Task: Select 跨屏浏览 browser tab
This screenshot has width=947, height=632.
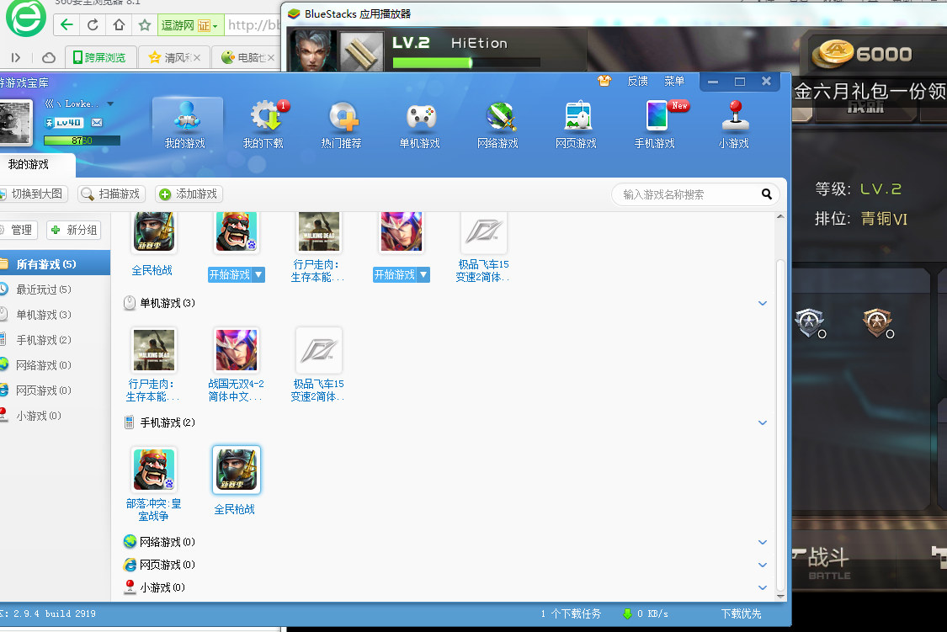Action: coord(99,57)
